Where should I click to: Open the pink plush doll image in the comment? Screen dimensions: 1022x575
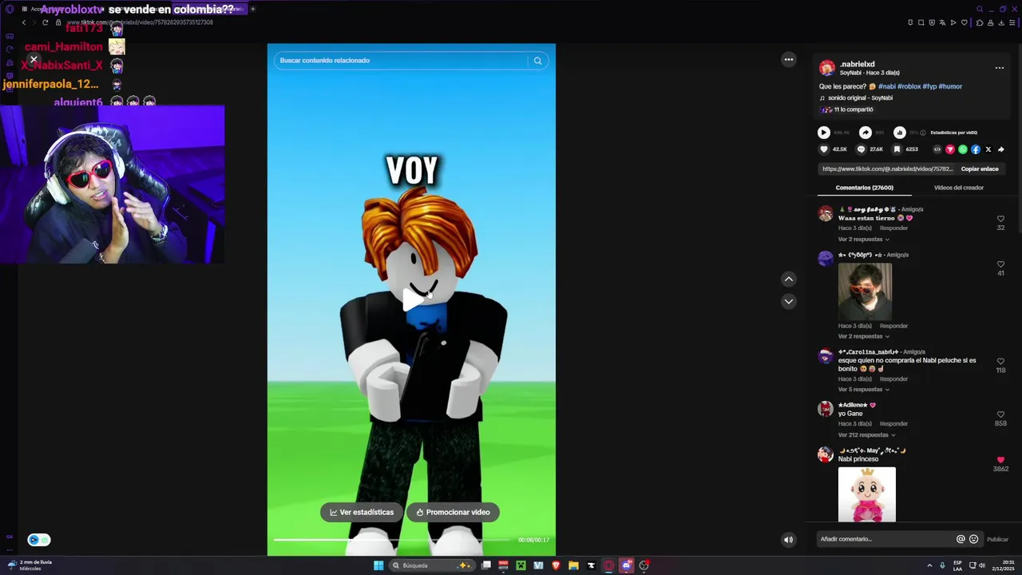(x=866, y=494)
